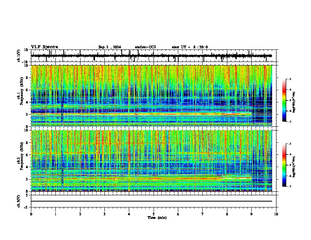Click the "-5" tick on ch.3 voltage axis

26,207
